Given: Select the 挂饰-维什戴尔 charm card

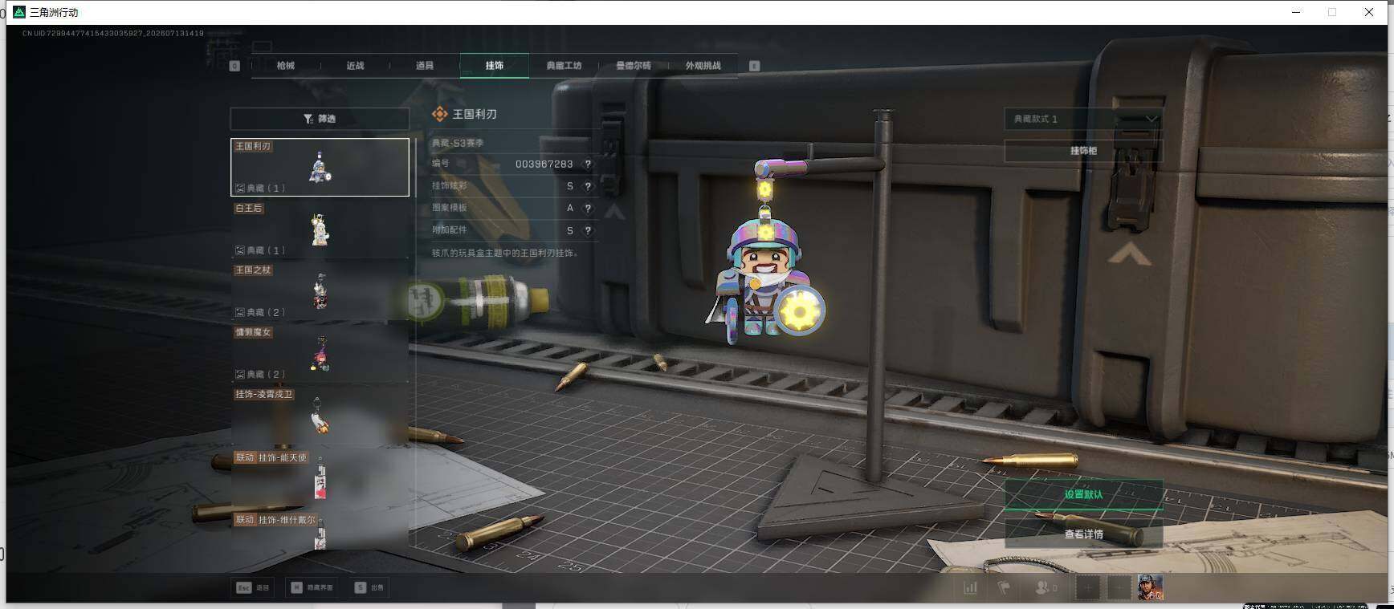Looking at the screenshot, I should (320, 532).
